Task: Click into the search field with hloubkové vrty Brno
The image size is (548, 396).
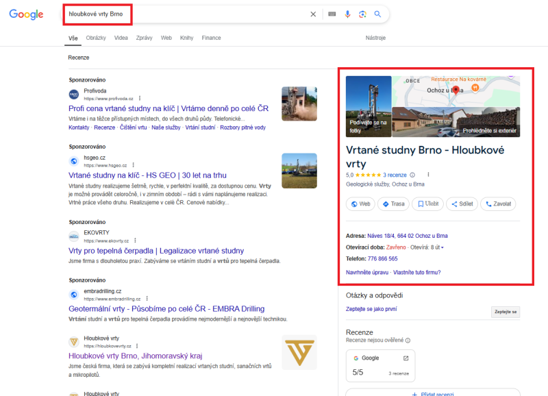Action: pyautogui.click(x=185, y=14)
